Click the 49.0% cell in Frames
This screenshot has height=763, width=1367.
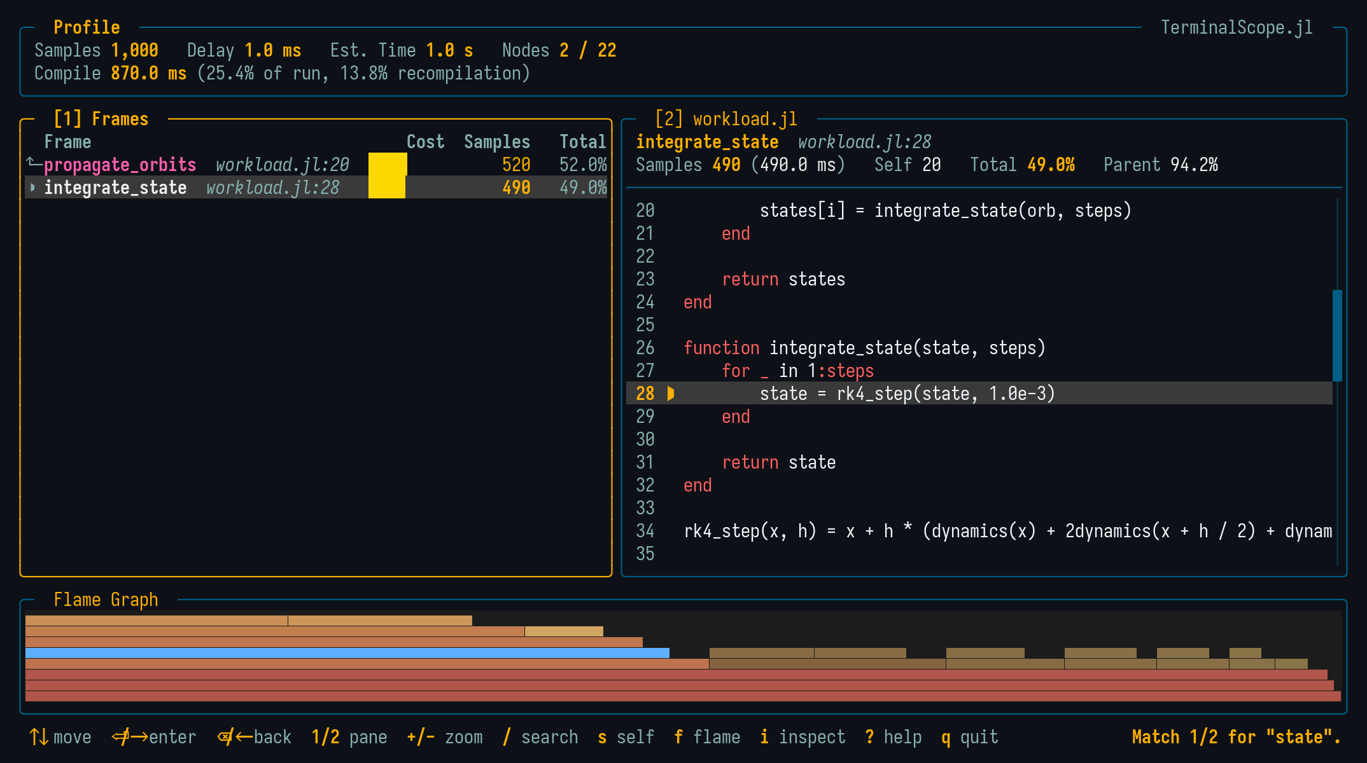[583, 188]
